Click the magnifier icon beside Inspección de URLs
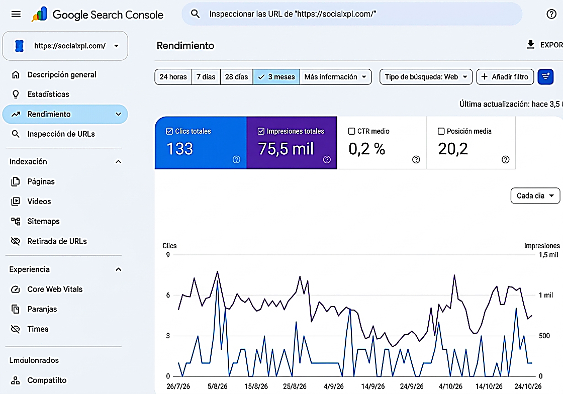563x394 pixels. coord(16,134)
